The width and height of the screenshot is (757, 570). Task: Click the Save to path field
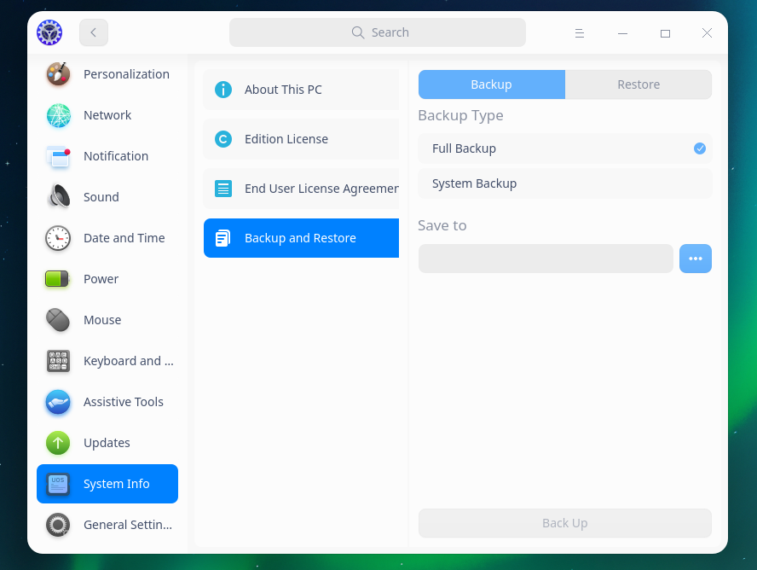[x=546, y=259]
